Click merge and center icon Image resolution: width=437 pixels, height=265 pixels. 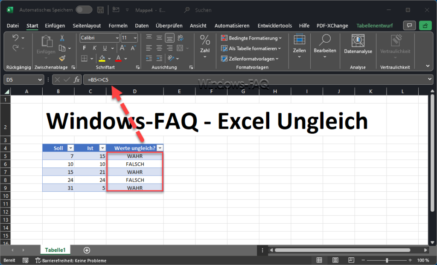(x=180, y=48)
